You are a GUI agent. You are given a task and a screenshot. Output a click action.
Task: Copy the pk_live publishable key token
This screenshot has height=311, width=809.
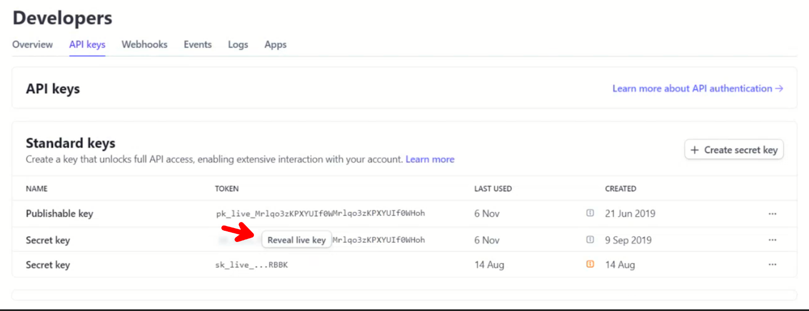(320, 214)
